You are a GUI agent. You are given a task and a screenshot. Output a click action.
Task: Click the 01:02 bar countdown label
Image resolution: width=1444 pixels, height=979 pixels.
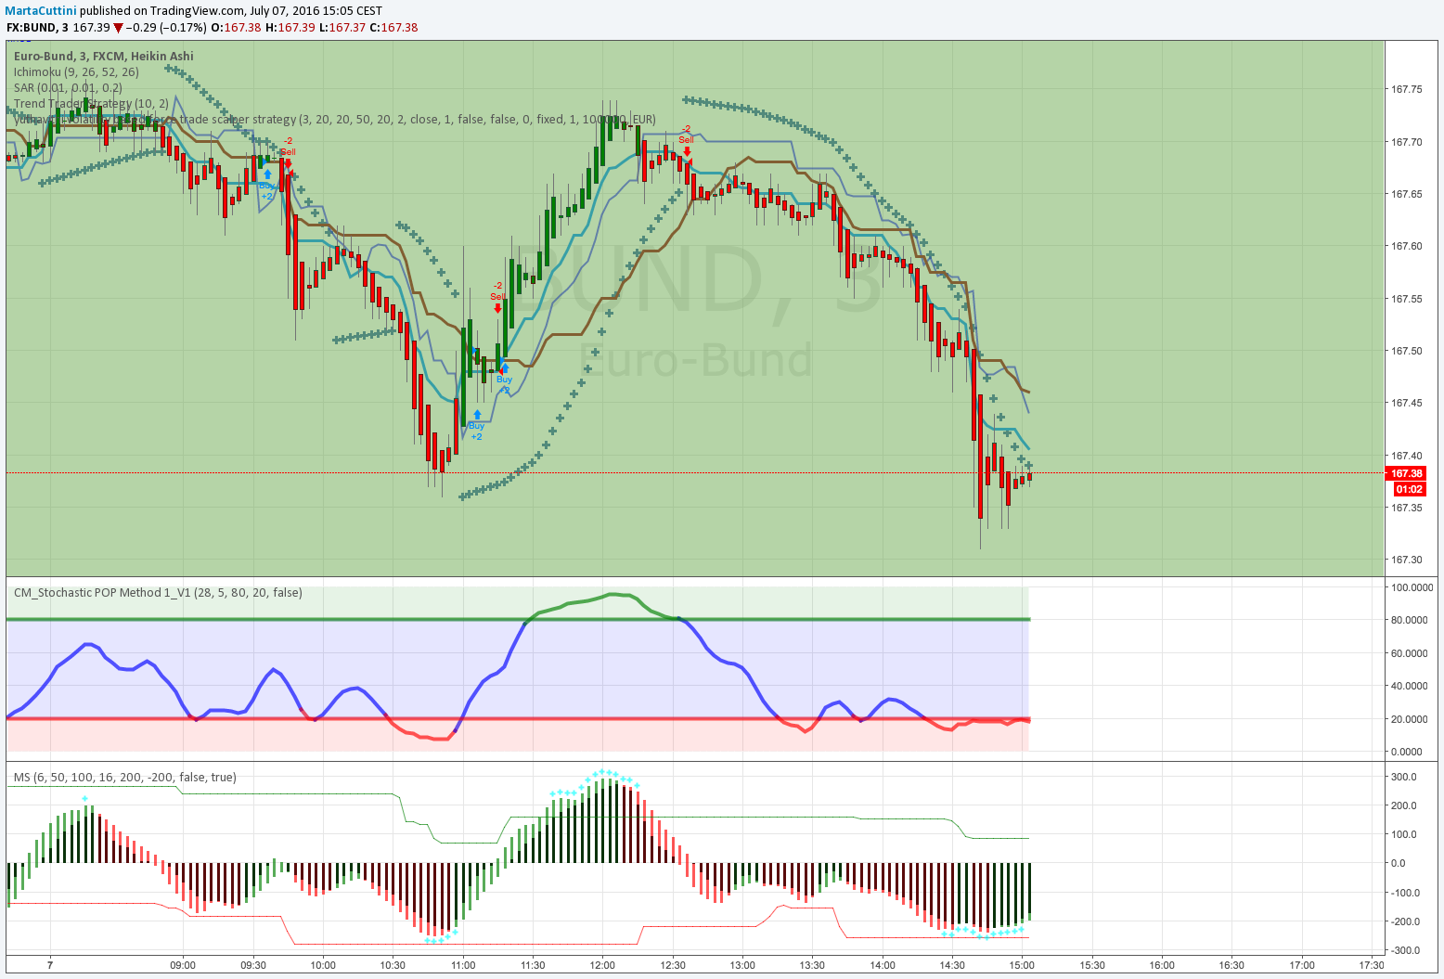1408,489
